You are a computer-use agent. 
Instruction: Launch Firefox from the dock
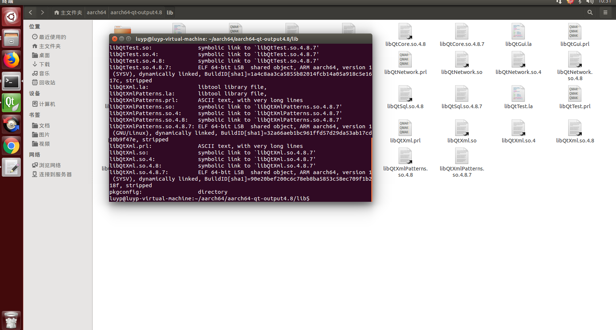(11, 60)
